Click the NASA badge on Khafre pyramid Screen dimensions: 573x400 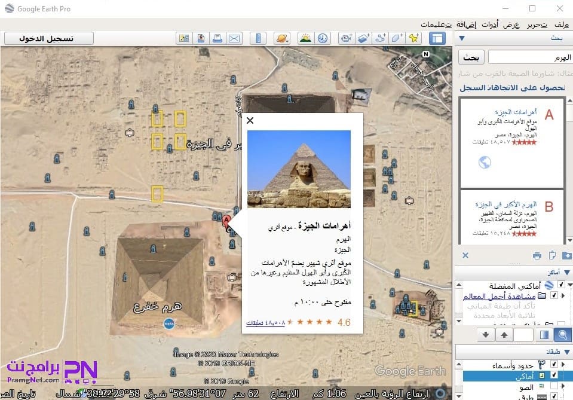click(x=169, y=323)
